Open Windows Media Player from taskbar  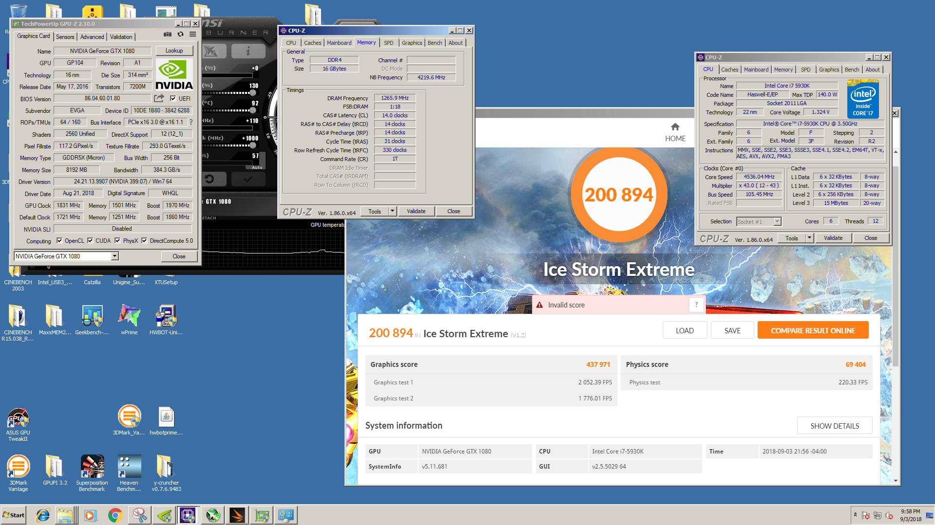coord(91,515)
